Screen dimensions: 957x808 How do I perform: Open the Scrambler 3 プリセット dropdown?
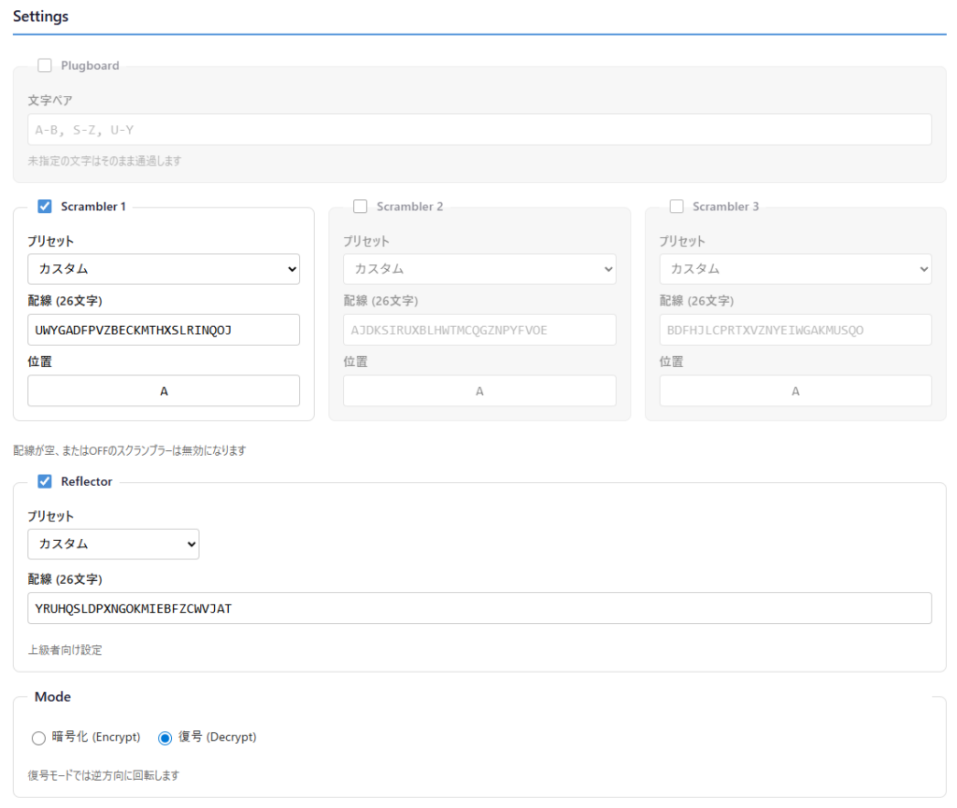(x=795, y=269)
